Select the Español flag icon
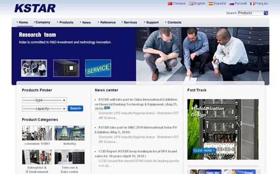 click(211, 4)
